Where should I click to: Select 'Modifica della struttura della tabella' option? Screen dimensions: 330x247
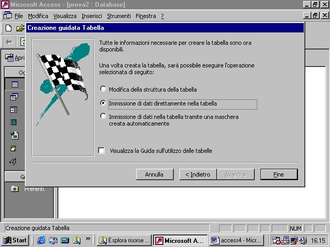[148, 90]
